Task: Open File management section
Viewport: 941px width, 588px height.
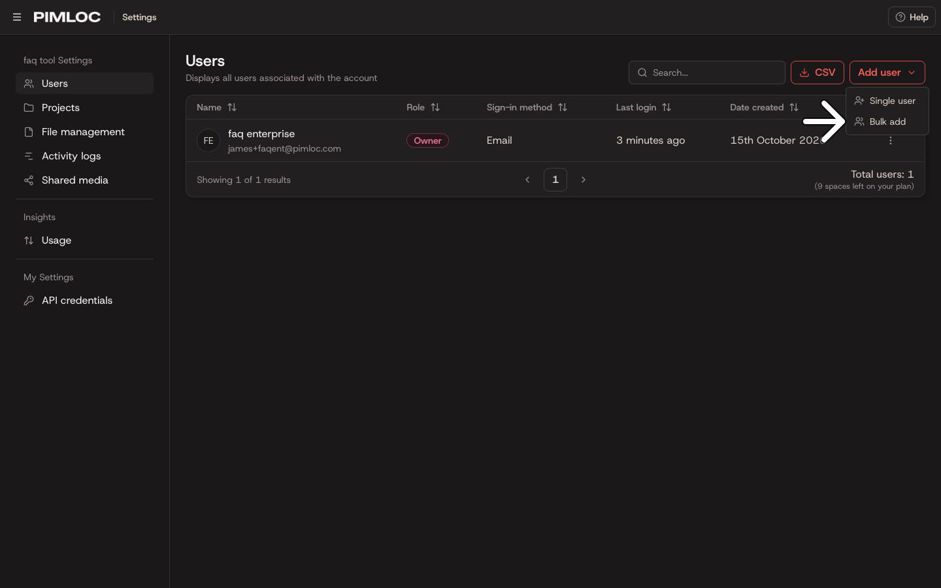Action: [84, 132]
